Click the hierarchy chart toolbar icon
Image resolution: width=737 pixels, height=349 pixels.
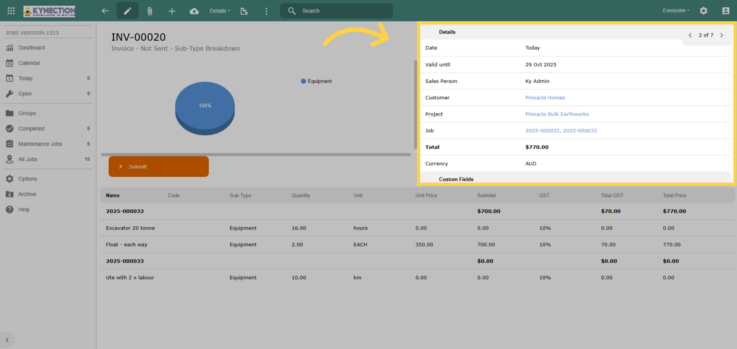tap(244, 11)
